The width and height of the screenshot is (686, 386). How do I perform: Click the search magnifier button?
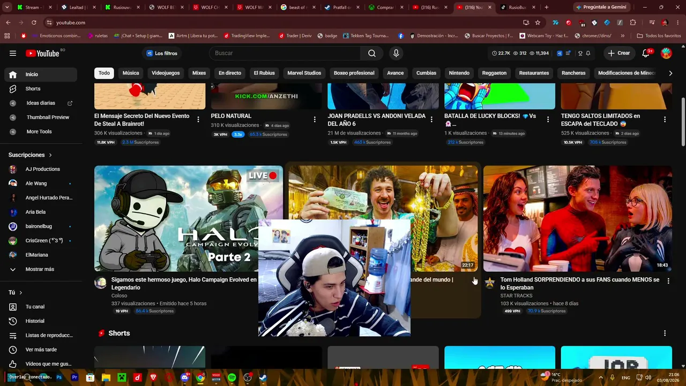coord(372,53)
